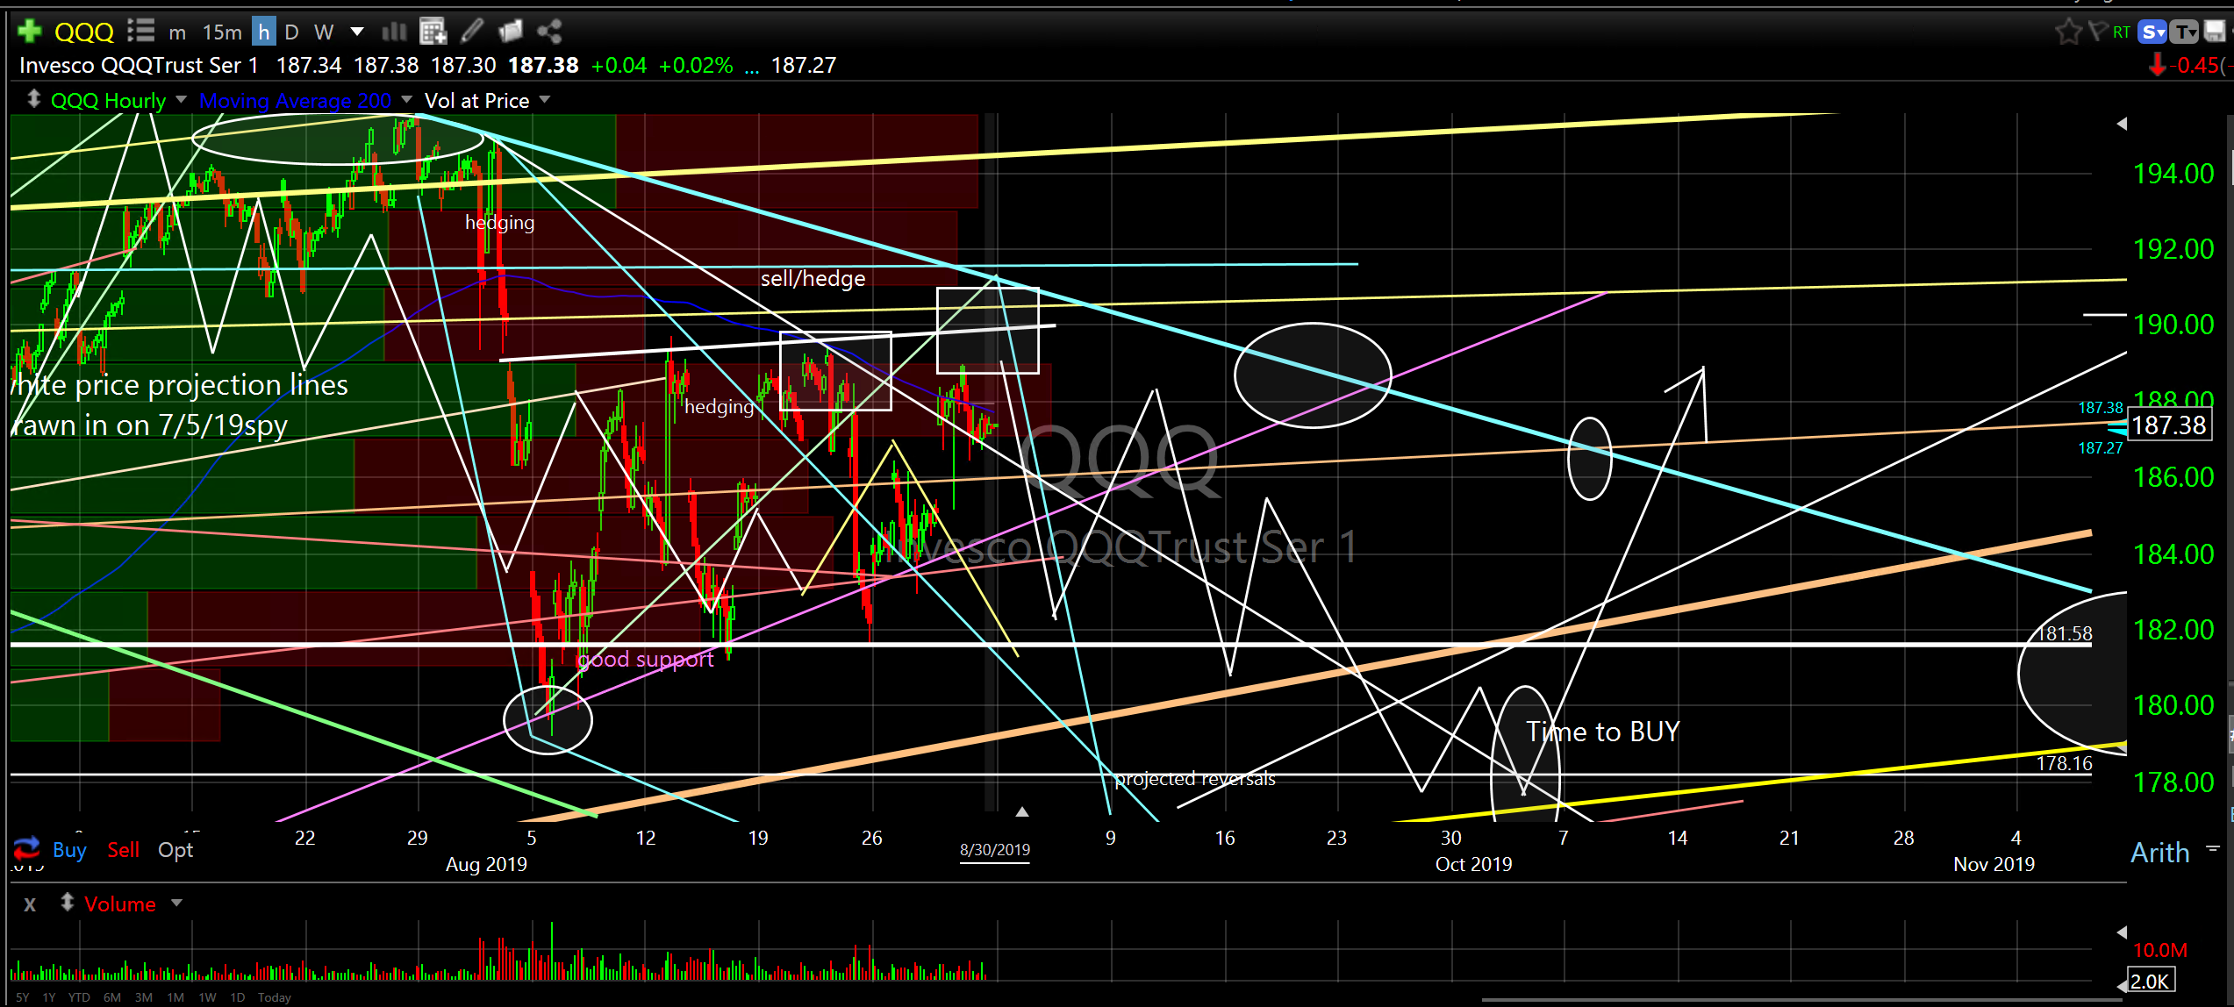The width and height of the screenshot is (2234, 1007).
Task: Toggle the favorite star icon
Action: point(2068,32)
